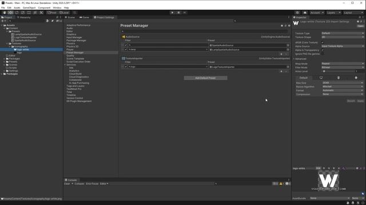
Task: Click object picker for SpatialAudioSource preset
Action: (x=288, y=46)
